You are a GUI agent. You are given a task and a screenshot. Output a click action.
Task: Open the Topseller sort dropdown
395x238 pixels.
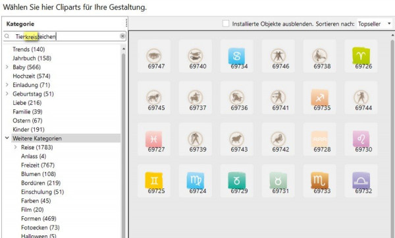point(375,24)
